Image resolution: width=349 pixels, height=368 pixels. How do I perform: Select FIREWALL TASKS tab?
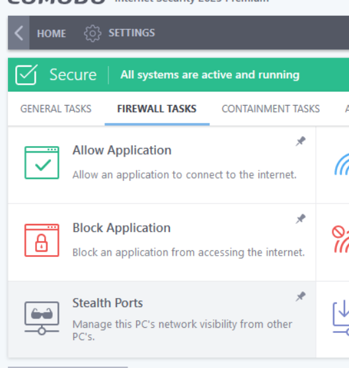tap(157, 108)
